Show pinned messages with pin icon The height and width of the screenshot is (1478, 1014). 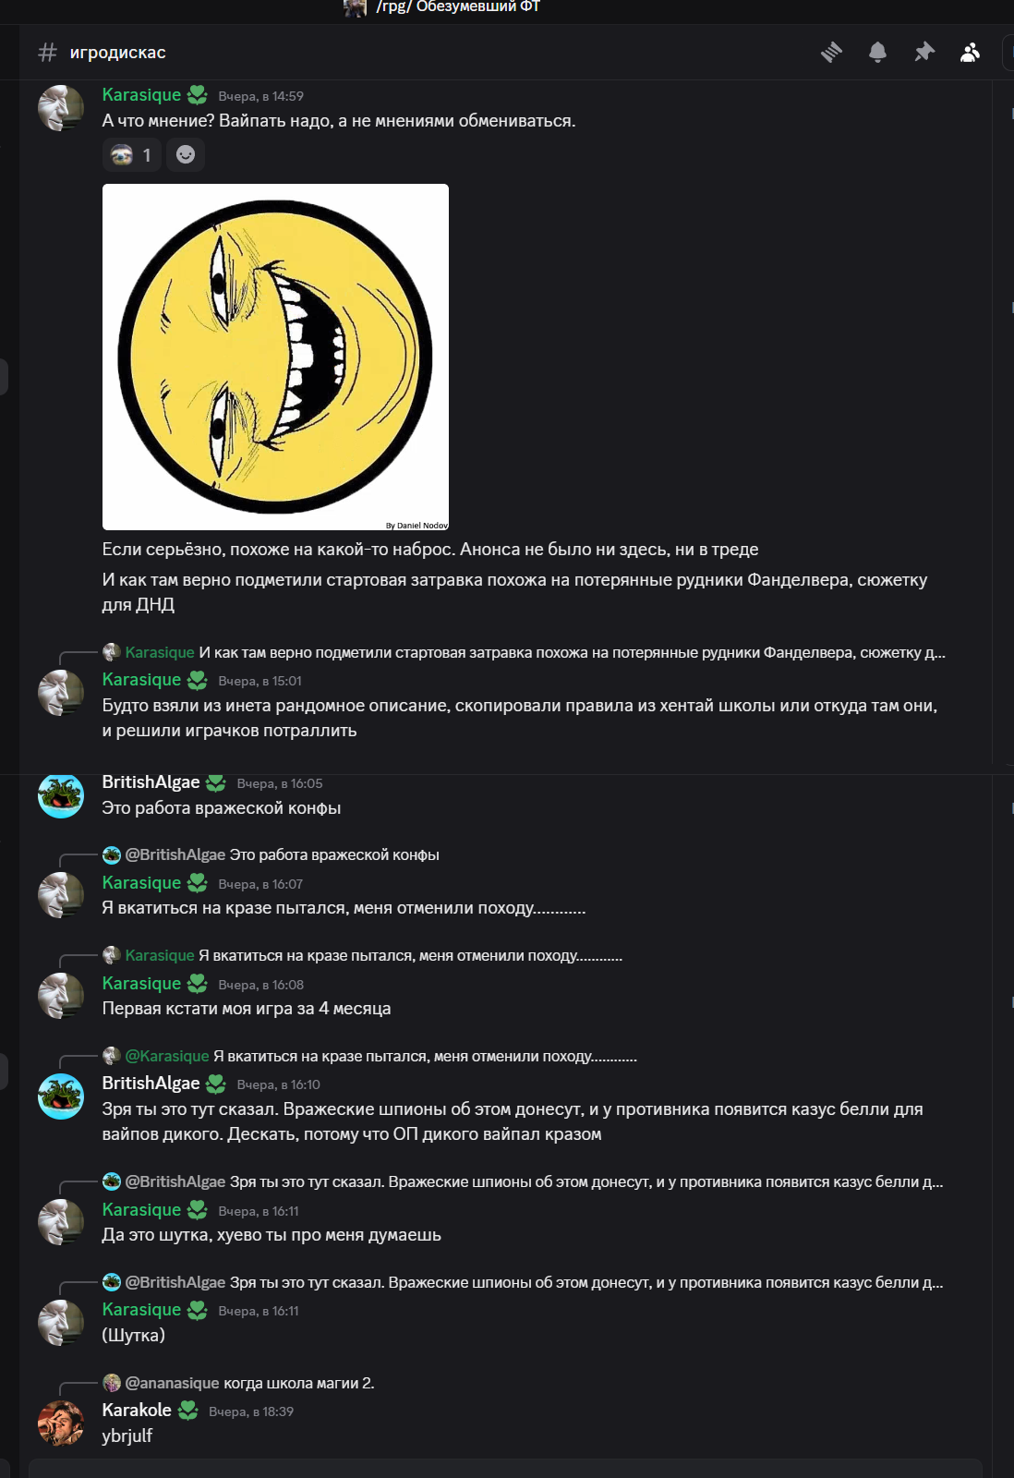[924, 53]
